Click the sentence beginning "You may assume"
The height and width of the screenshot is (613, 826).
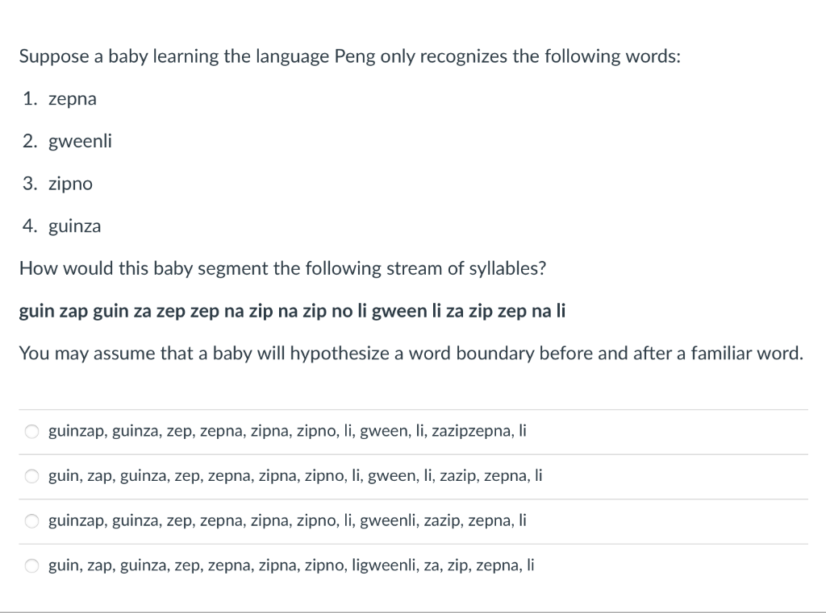411,353
